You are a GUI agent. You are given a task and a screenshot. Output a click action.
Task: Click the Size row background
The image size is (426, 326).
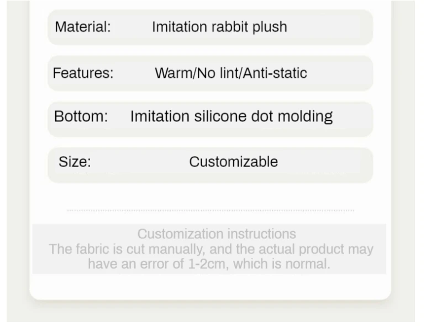click(211, 165)
